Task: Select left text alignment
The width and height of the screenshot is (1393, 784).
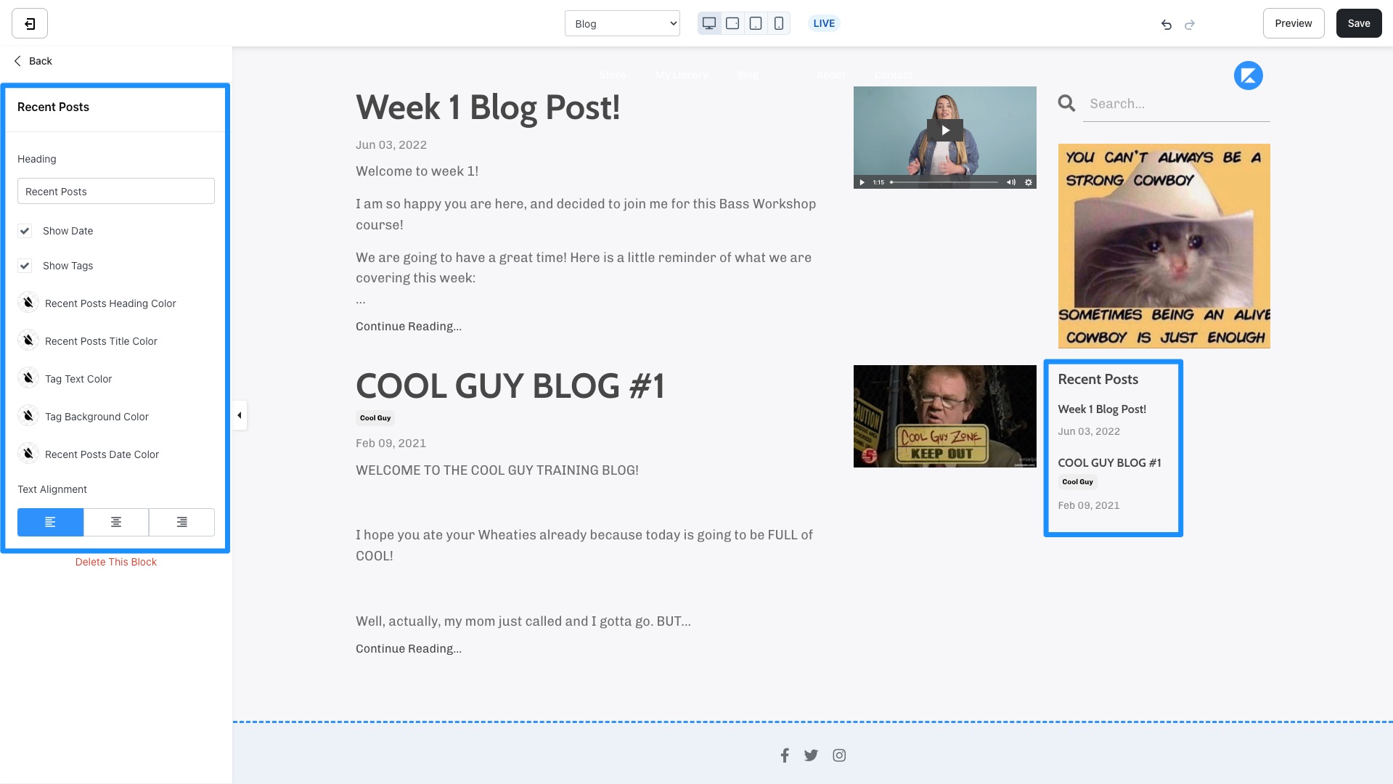Action: [x=50, y=522]
